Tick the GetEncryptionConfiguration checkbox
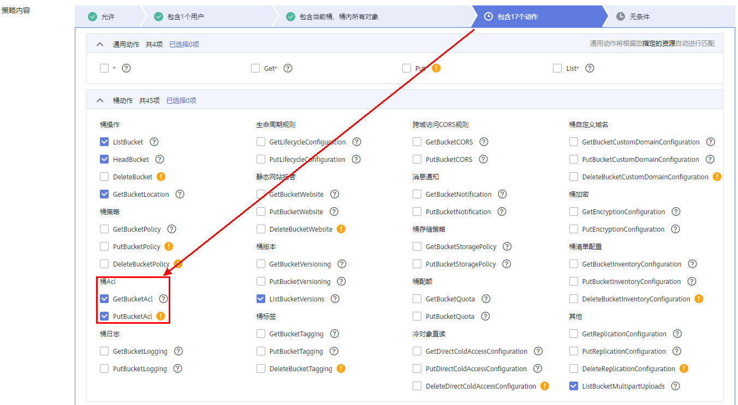The width and height of the screenshot is (738, 405). (x=574, y=211)
